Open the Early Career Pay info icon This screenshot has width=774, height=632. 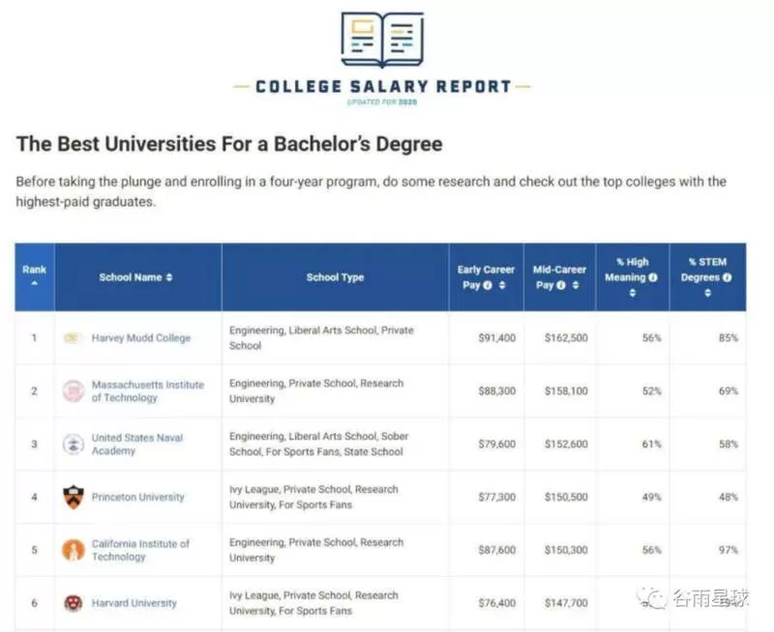point(488,285)
